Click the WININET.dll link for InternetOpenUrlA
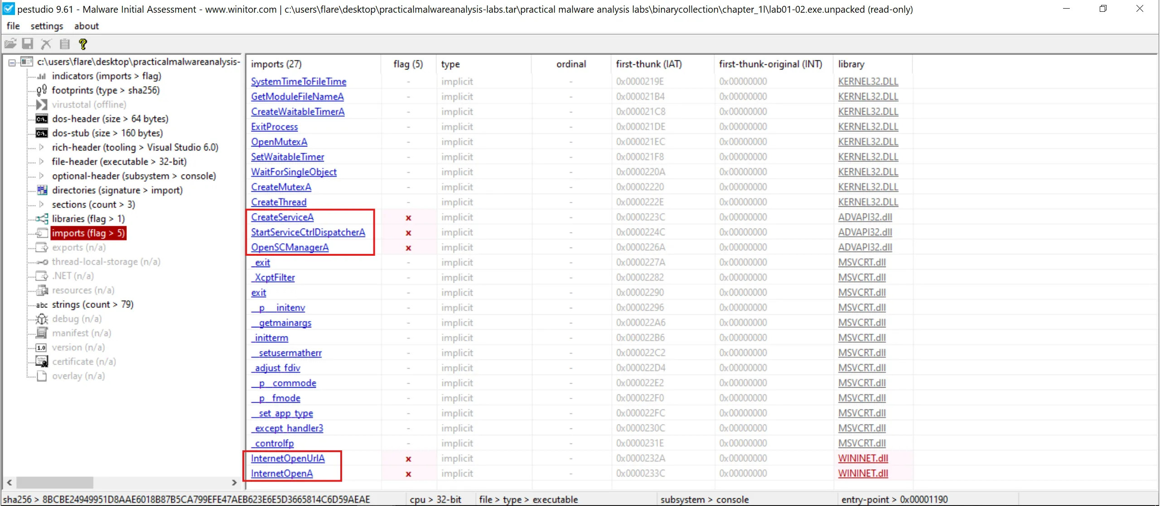This screenshot has width=1160, height=506. pyautogui.click(x=863, y=458)
